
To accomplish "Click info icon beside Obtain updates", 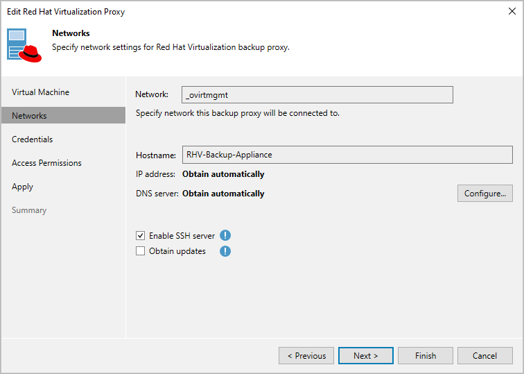I will click(225, 251).
